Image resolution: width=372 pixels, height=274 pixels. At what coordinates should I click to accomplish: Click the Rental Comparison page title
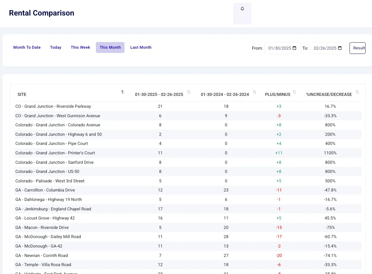(42, 13)
